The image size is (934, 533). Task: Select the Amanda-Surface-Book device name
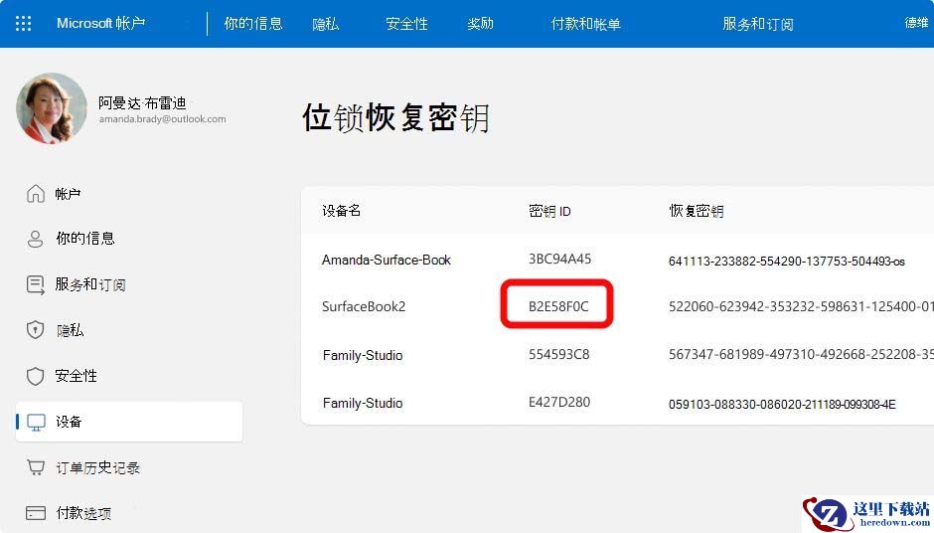tap(387, 260)
